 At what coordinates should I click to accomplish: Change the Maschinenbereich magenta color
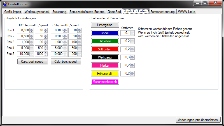(105, 82)
